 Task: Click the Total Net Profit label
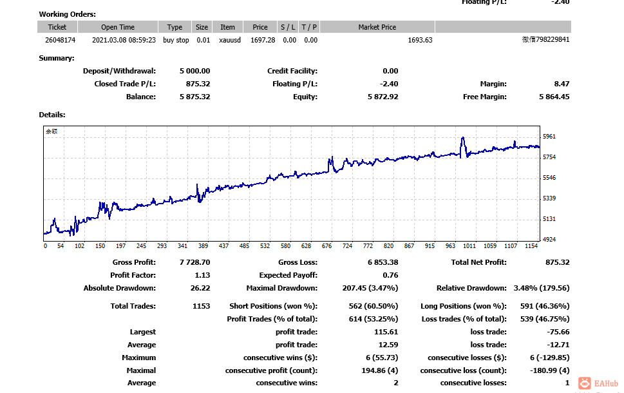[478, 262]
